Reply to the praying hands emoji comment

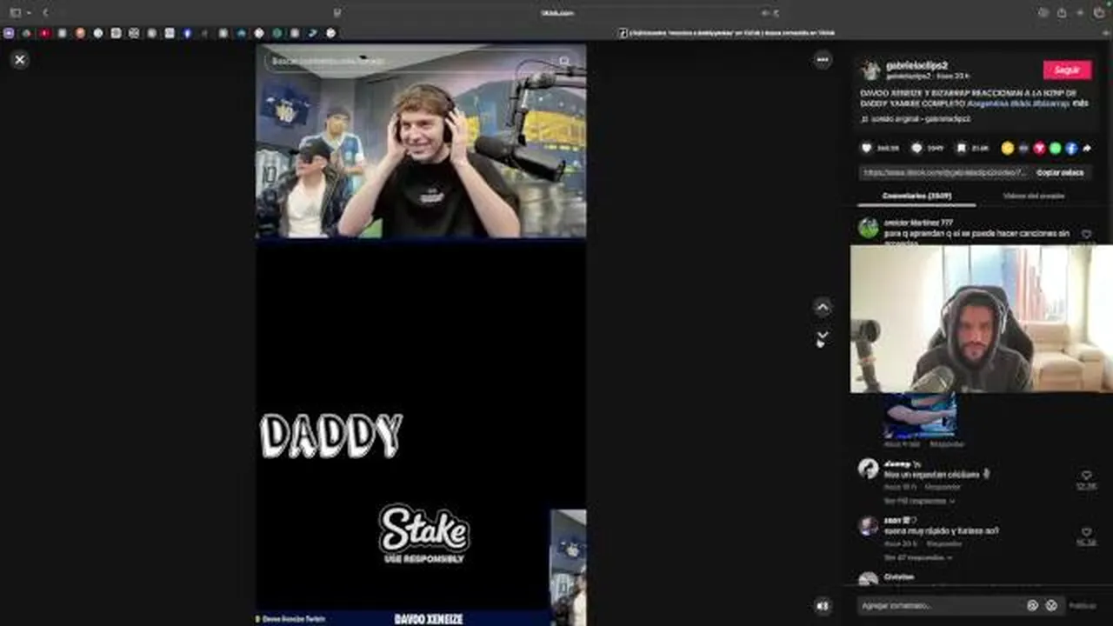tap(943, 487)
